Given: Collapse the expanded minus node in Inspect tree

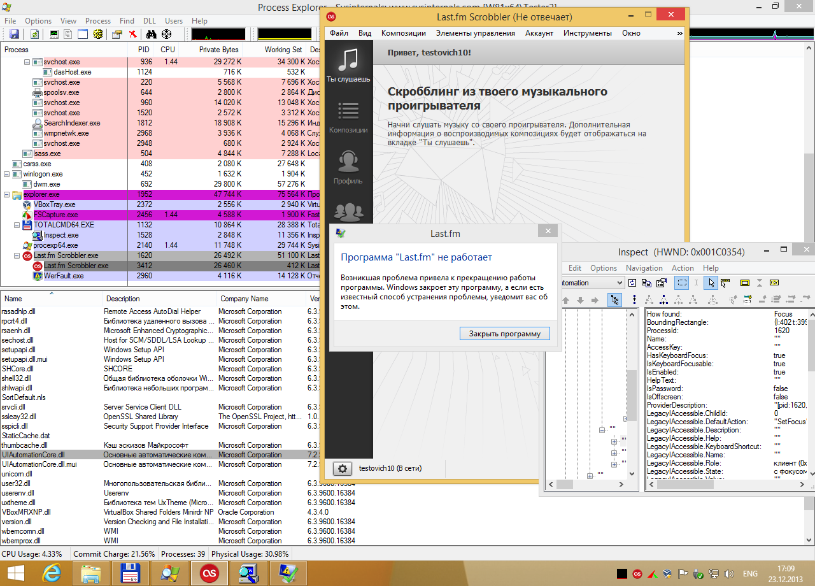Looking at the screenshot, I should (601, 430).
